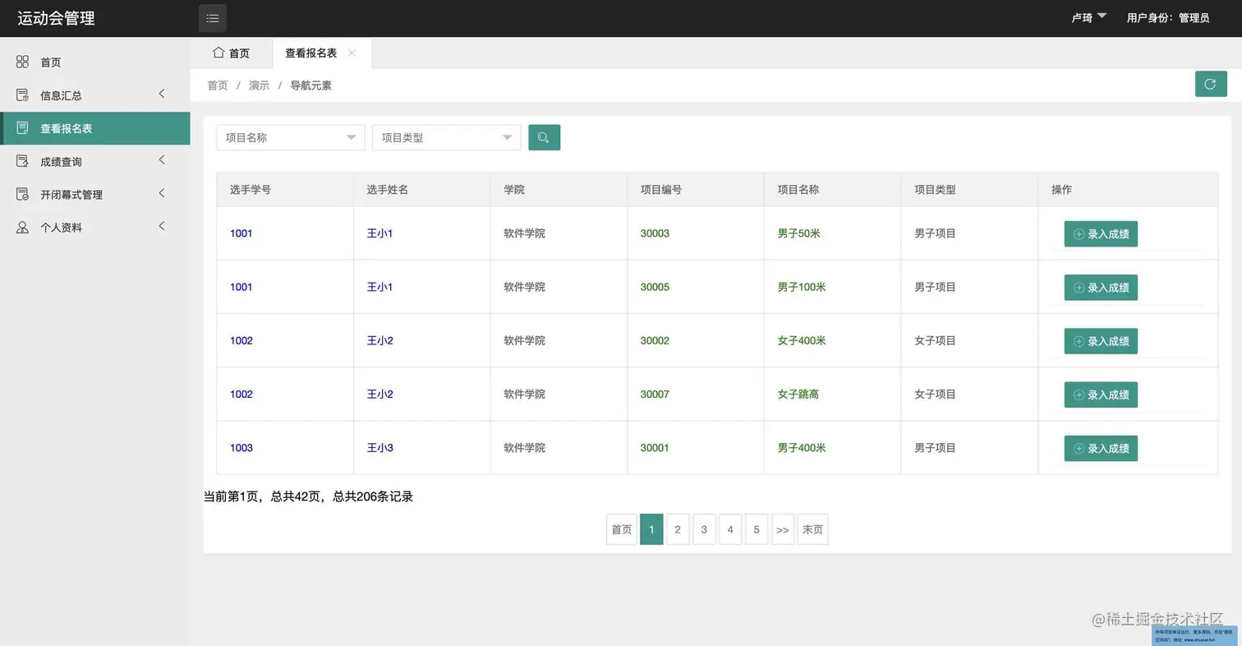Click 录入成绩 for 女子跳高 row
The image size is (1242, 646).
(1101, 395)
